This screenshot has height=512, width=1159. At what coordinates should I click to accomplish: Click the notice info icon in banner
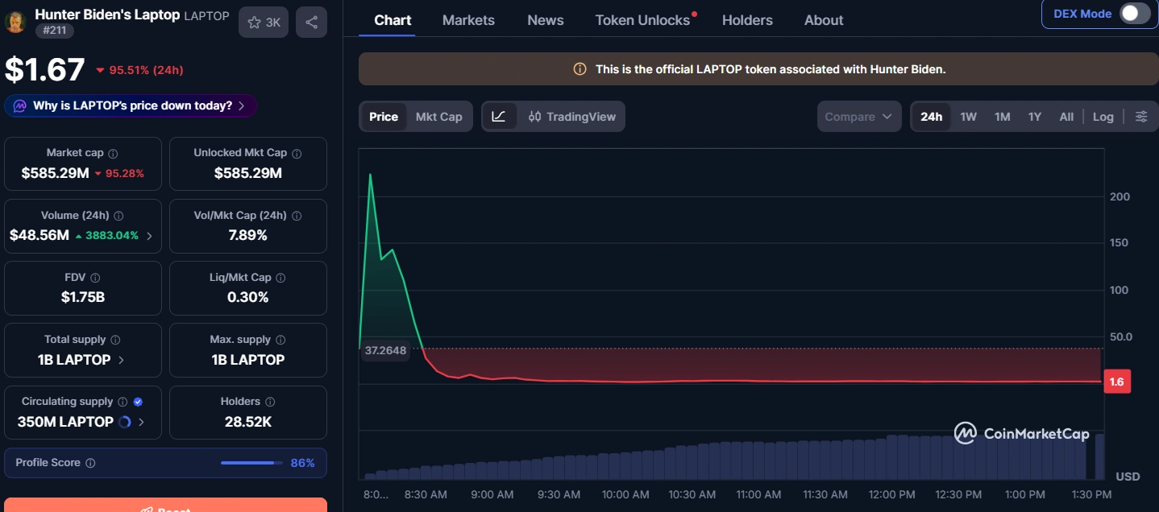[x=579, y=69]
